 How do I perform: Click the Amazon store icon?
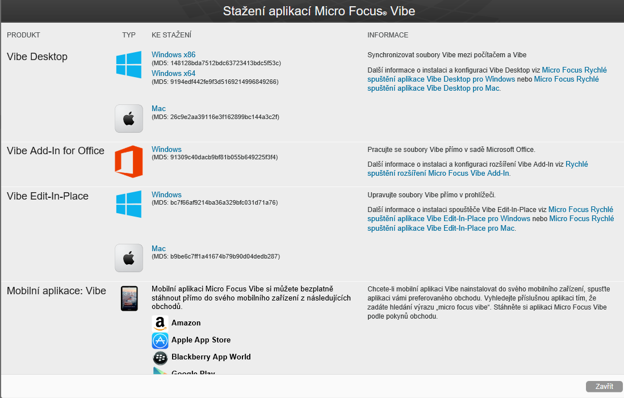pos(160,323)
